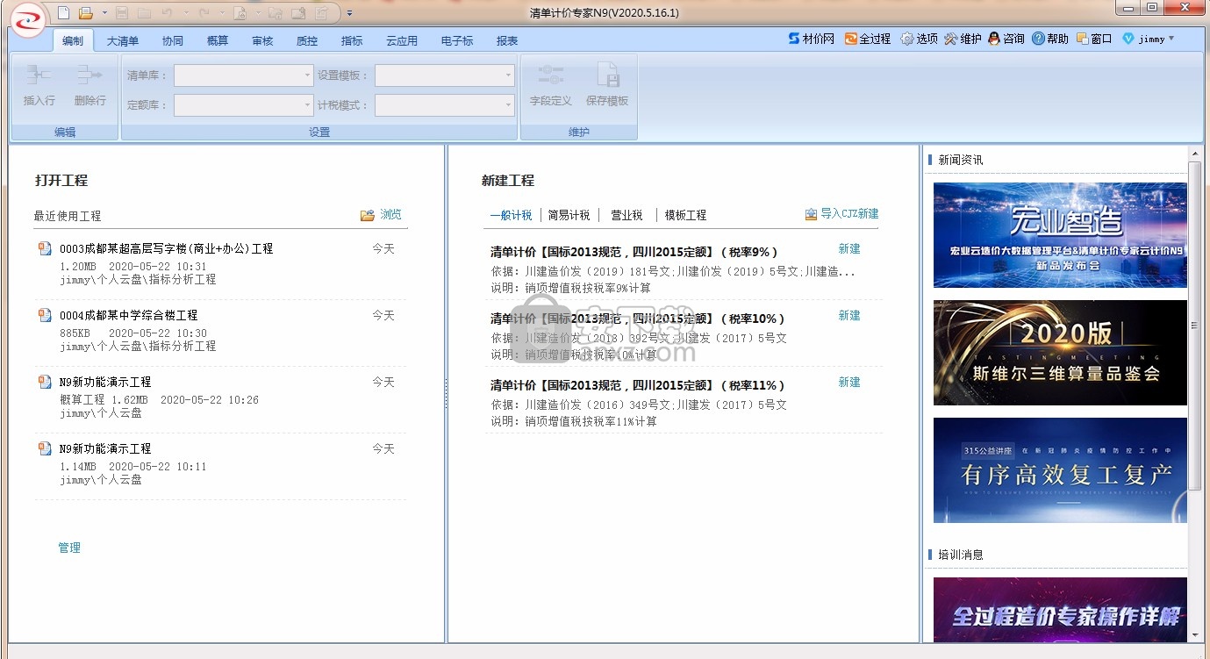Click the New document icon in quick access bar
The image size is (1210, 659).
(63, 13)
